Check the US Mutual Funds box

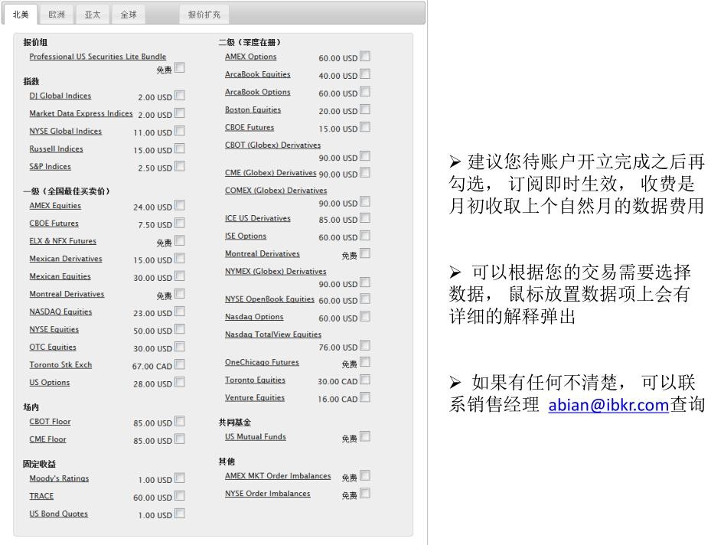tap(365, 436)
